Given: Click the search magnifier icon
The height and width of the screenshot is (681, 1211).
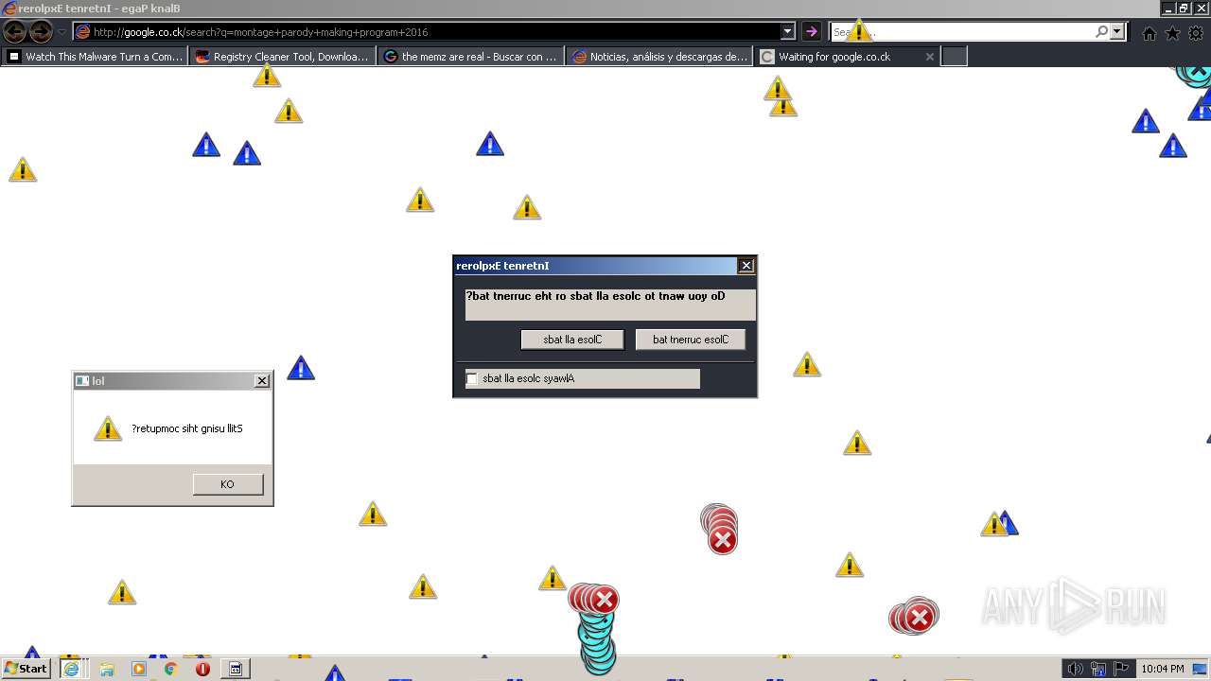Looking at the screenshot, I should (x=1101, y=32).
